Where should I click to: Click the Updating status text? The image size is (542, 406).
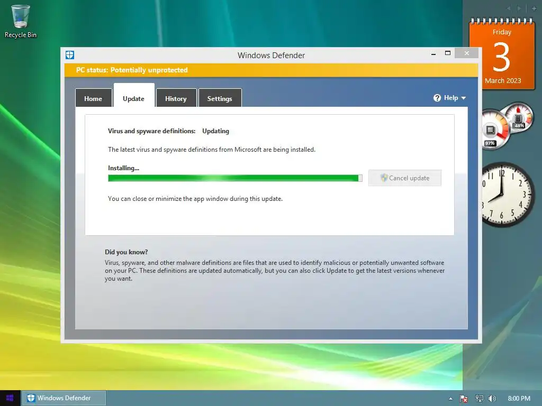tap(216, 131)
